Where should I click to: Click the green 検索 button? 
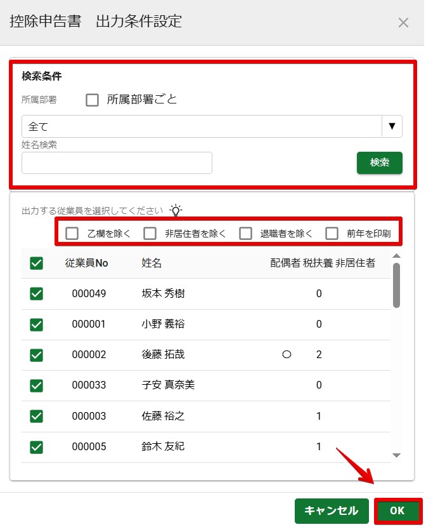[379, 163]
